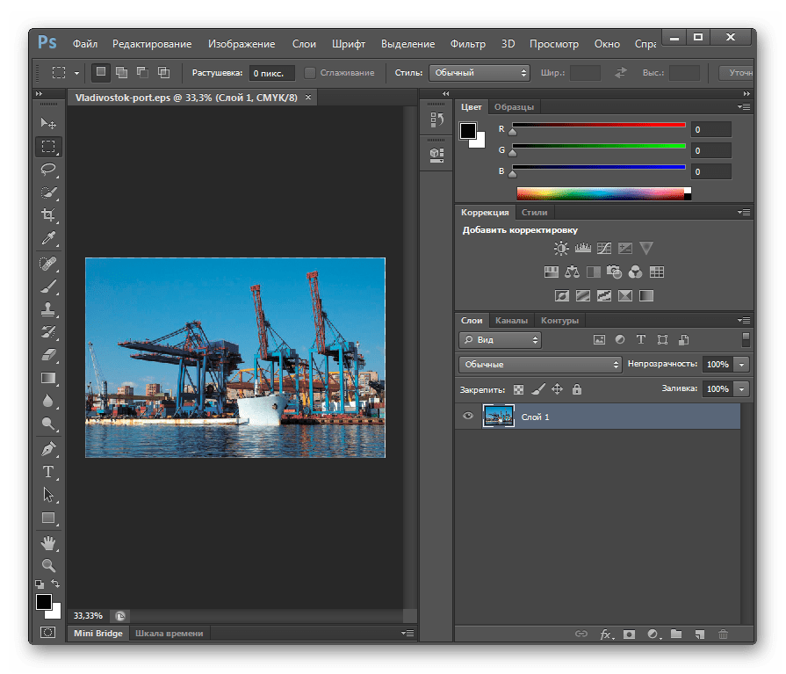Open the blend mode dropdown Обычные

[x=540, y=364]
